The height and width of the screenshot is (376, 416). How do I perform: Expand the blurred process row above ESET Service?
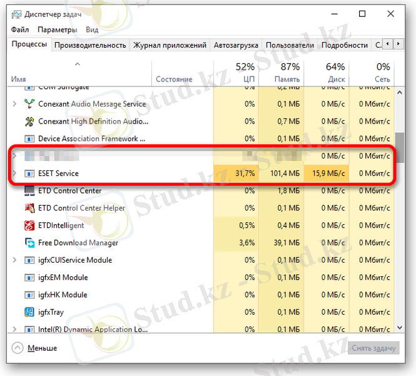click(14, 155)
